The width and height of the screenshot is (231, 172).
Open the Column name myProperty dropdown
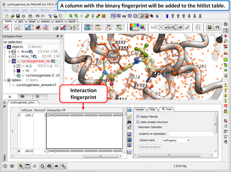[176, 140]
